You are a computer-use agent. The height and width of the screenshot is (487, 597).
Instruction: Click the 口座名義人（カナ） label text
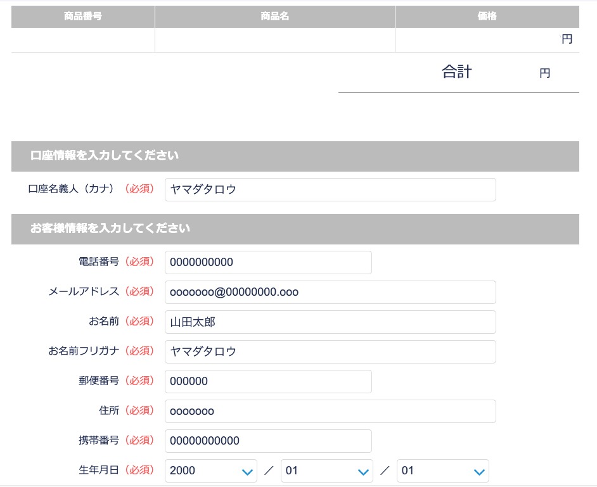[71, 189]
